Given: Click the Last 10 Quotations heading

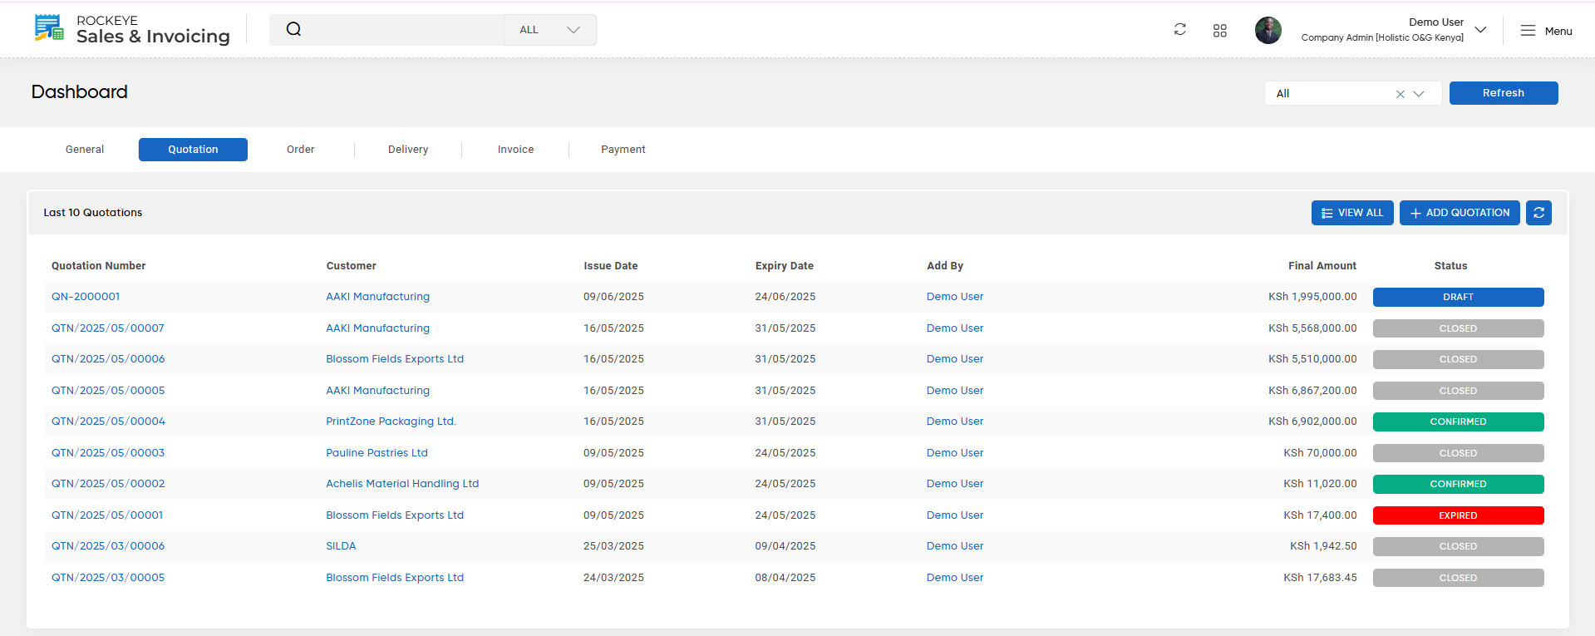Looking at the screenshot, I should (93, 213).
